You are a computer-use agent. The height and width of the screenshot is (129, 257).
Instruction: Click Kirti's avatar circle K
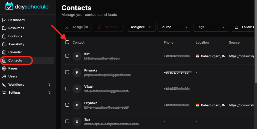pyautogui.click(x=77, y=56)
